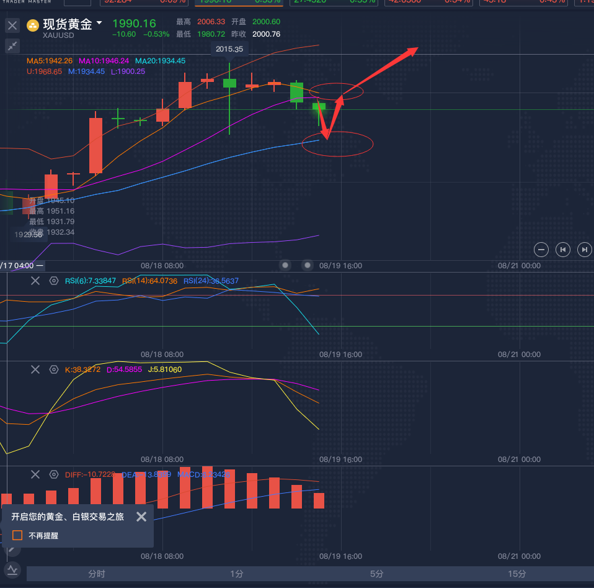Jump to earliest candle with skip-back icon
The width and height of the screenshot is (594, 588).
click(563, 250)
